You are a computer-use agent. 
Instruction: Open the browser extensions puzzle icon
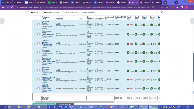click(177, 7)
